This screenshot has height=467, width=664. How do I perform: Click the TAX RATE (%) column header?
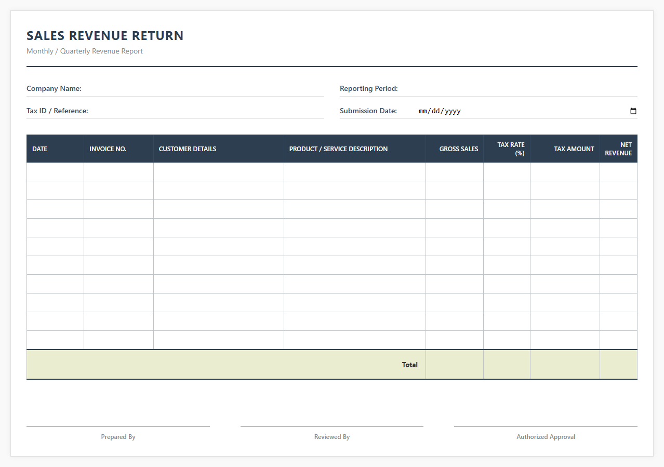click(x=507, y=149)
